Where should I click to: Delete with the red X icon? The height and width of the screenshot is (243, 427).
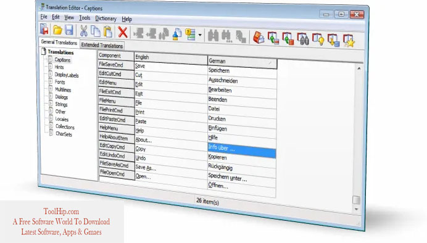(x=123, y=33)
